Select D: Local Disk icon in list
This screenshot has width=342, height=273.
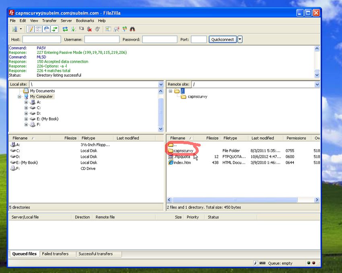pos(13,157)
